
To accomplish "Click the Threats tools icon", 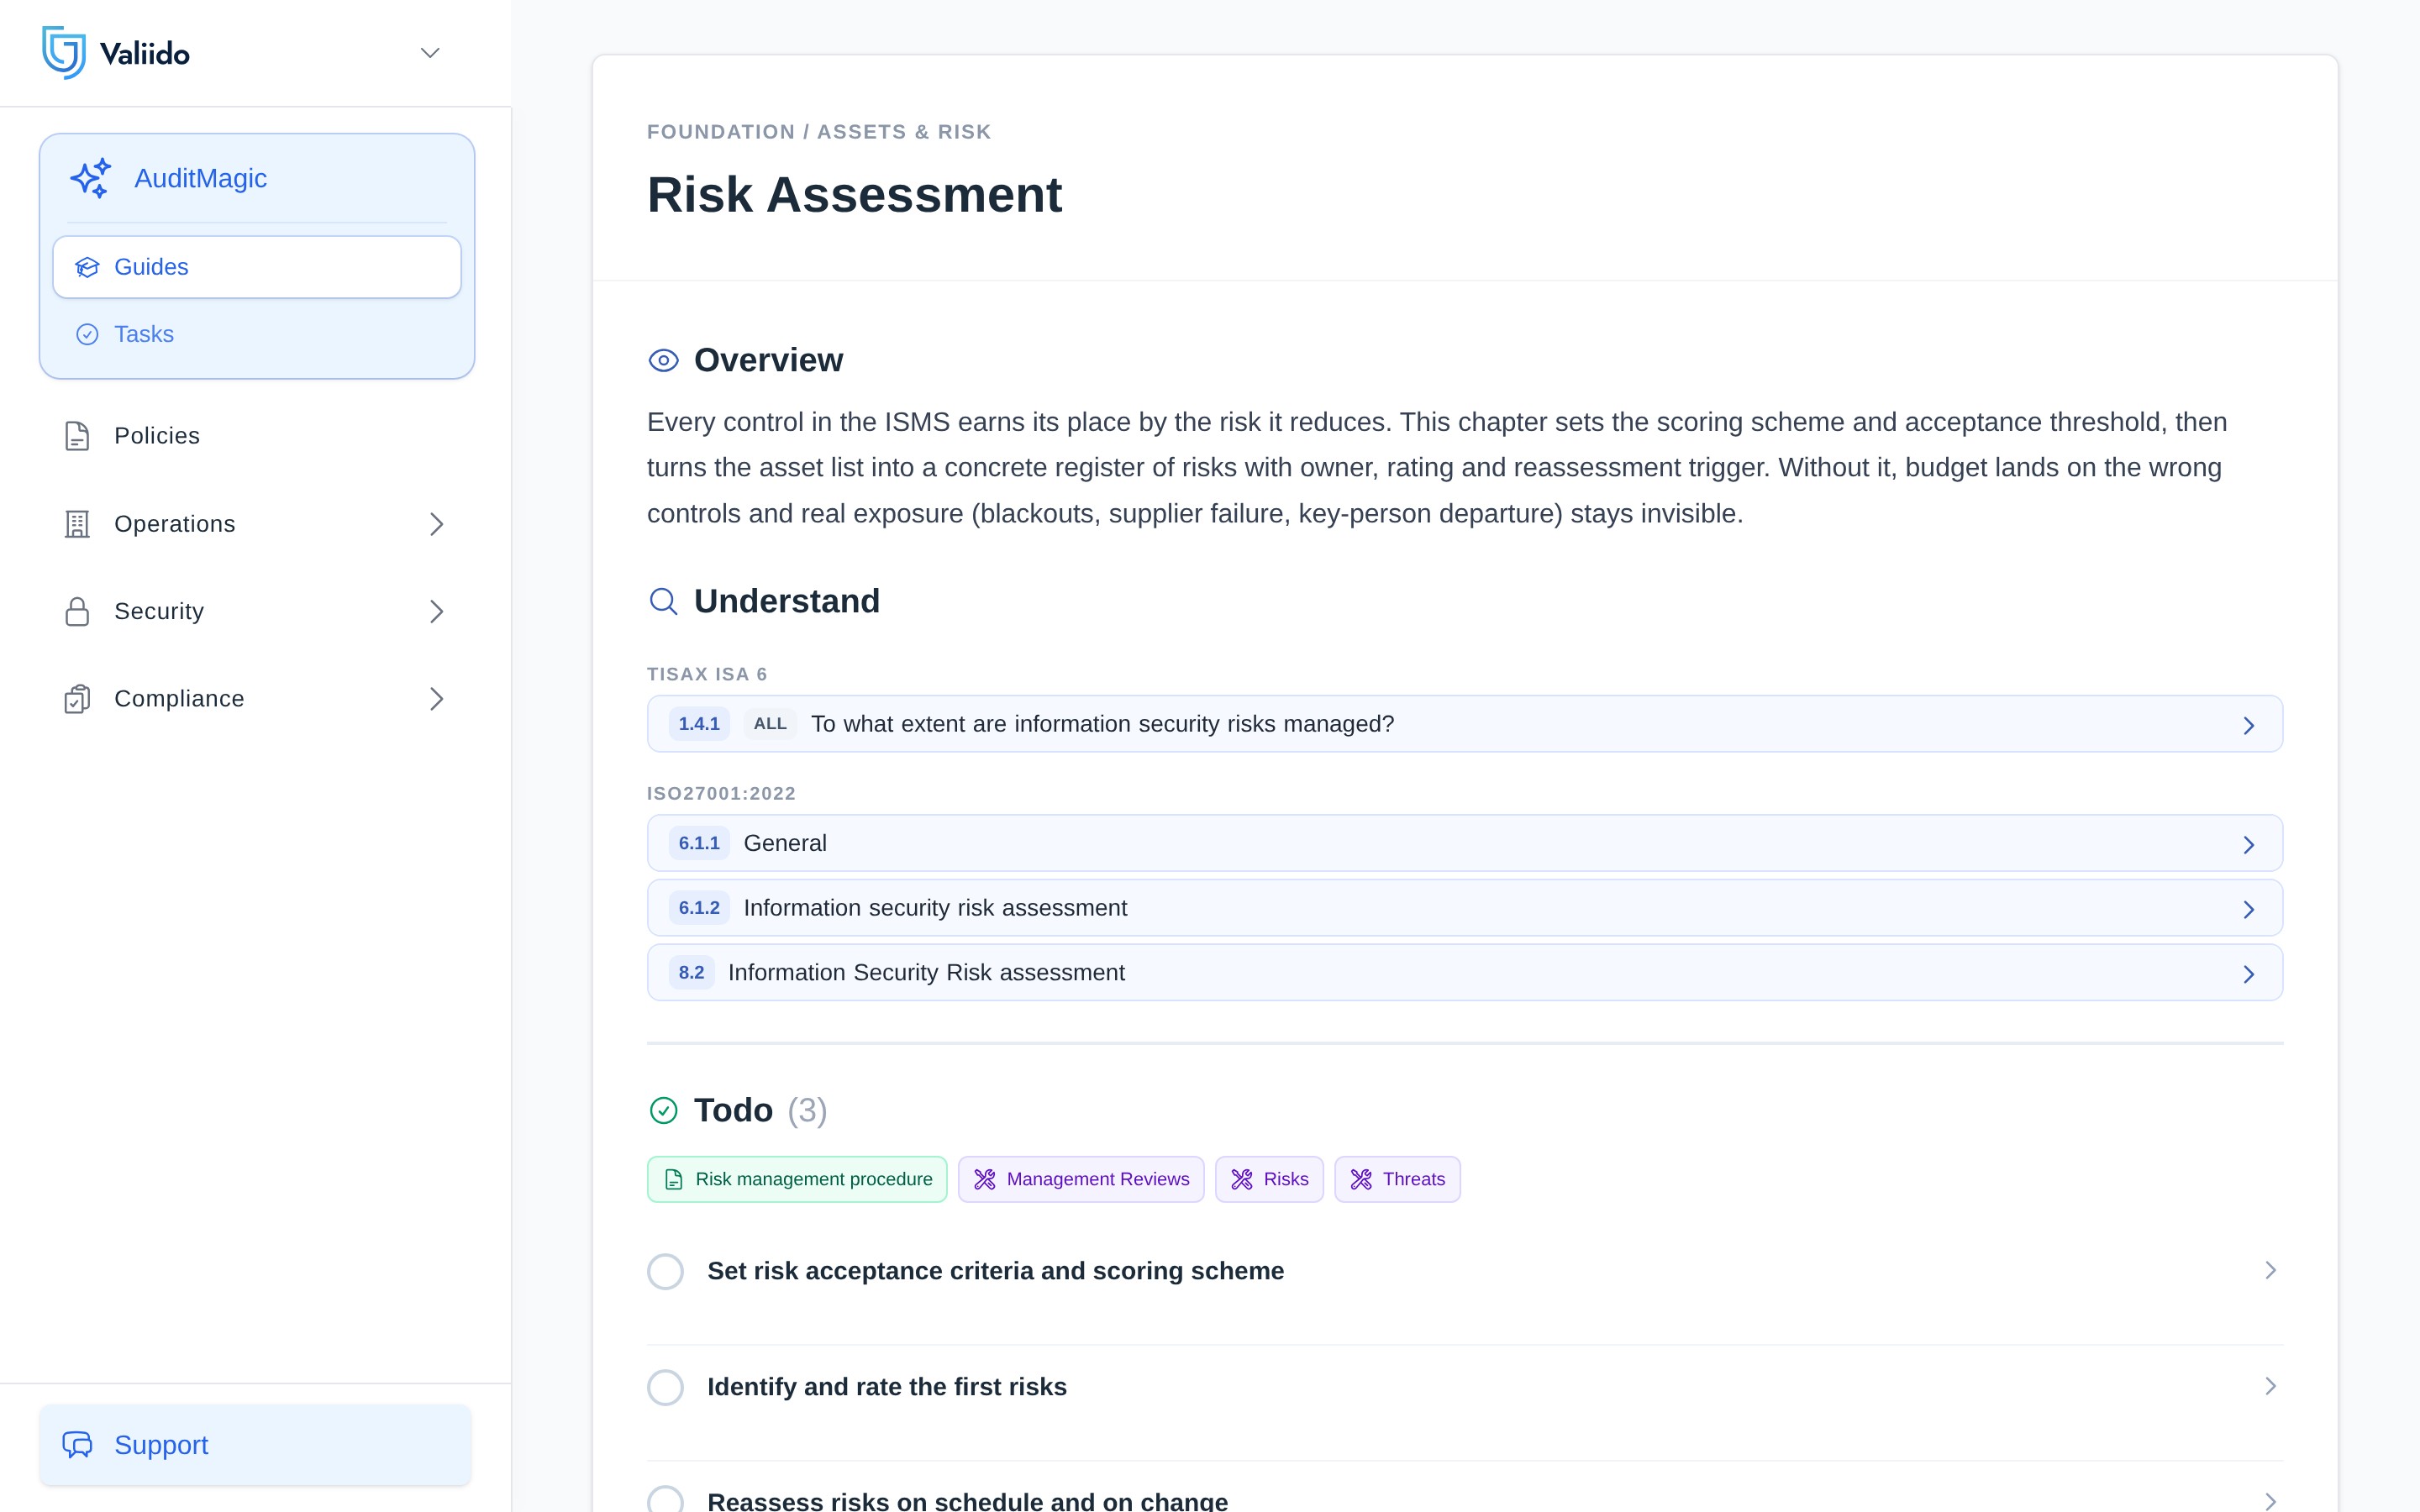I will (x=1361, y=1179).
